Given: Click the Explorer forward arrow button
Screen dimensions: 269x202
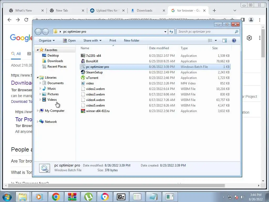Looking at the screenshot, I should (46, 32).
